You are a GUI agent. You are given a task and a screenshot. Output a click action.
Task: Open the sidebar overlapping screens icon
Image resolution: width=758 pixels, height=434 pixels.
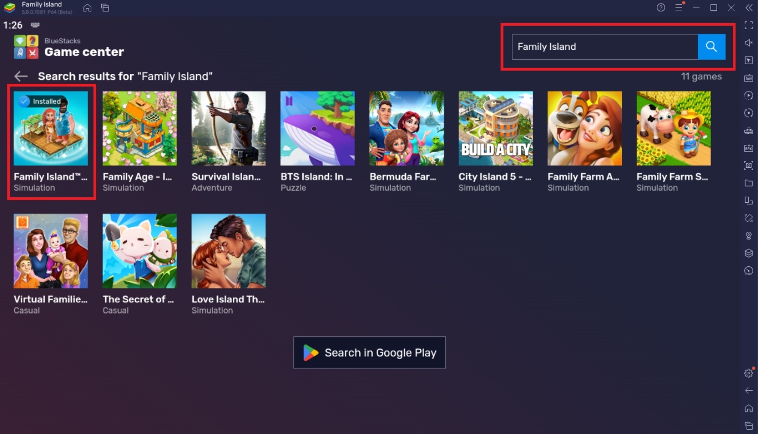pos(749,200)
